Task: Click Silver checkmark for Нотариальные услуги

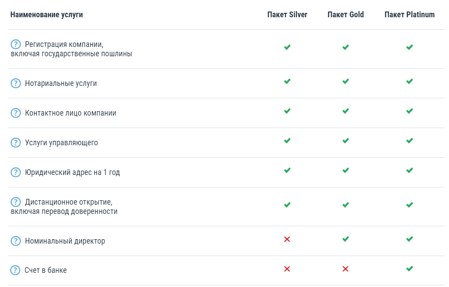Action: 287,81
